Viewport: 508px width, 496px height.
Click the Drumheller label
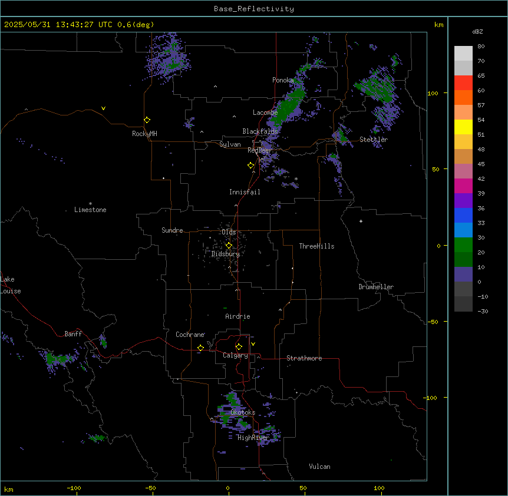tap(376, 287)
